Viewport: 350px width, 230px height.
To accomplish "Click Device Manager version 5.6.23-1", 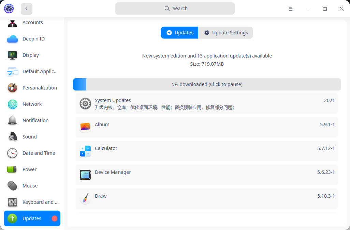I will coord(326,172).
